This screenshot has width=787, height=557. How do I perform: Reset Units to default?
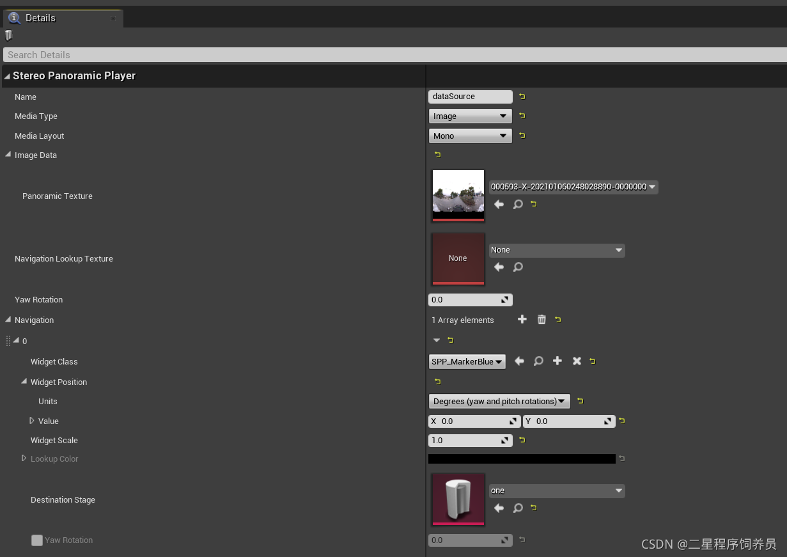[x=580, y=401]
